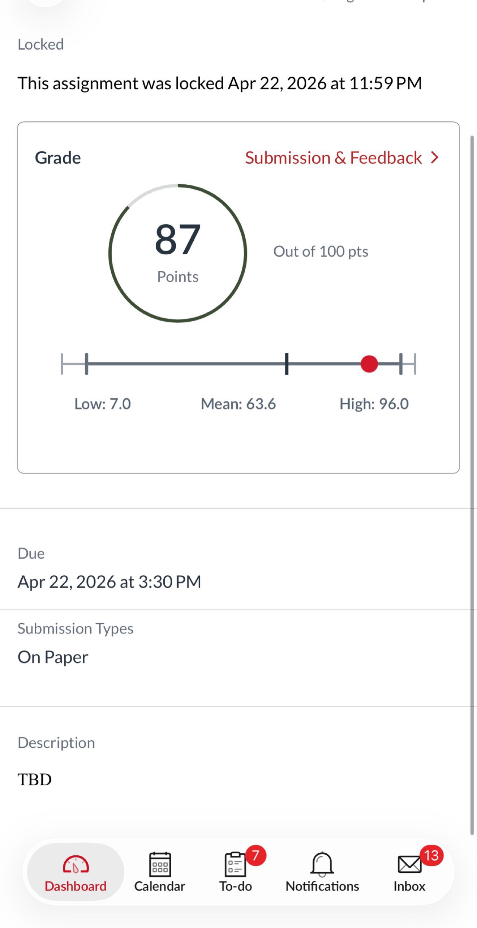Tap the Due date Apr 22 text
This screenshot has width=477, height=928.
tap(109, 582)
